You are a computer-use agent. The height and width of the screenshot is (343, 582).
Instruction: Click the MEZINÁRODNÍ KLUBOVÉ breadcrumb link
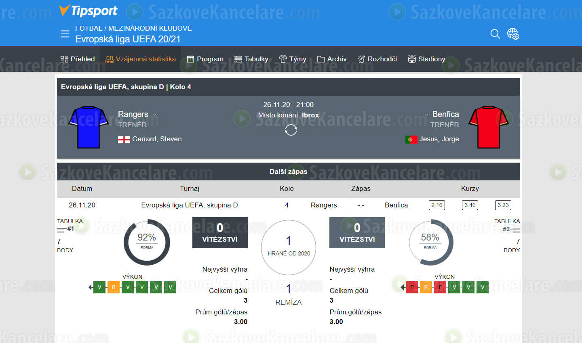[150, 28]
